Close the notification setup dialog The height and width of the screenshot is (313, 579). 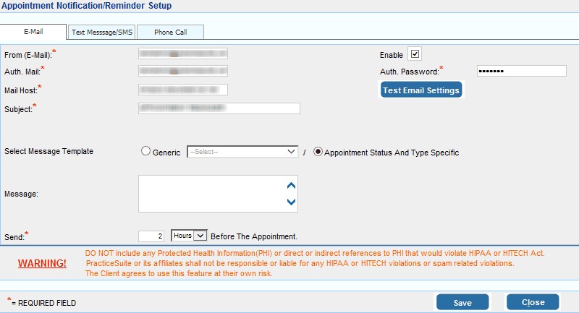(x=533, y=302)
